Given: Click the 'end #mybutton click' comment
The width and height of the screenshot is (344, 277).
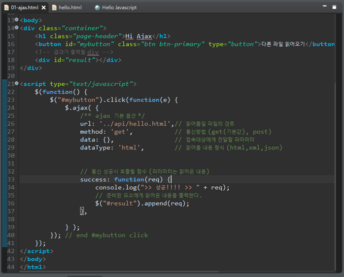Looking at the screenshot, I should tap(106, 235).
